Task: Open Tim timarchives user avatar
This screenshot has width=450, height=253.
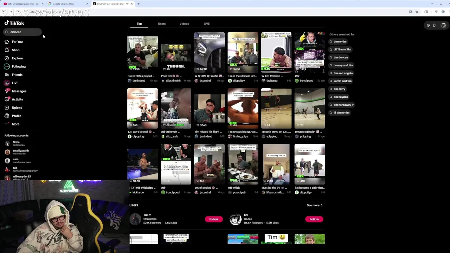Action: click(135, 219)
